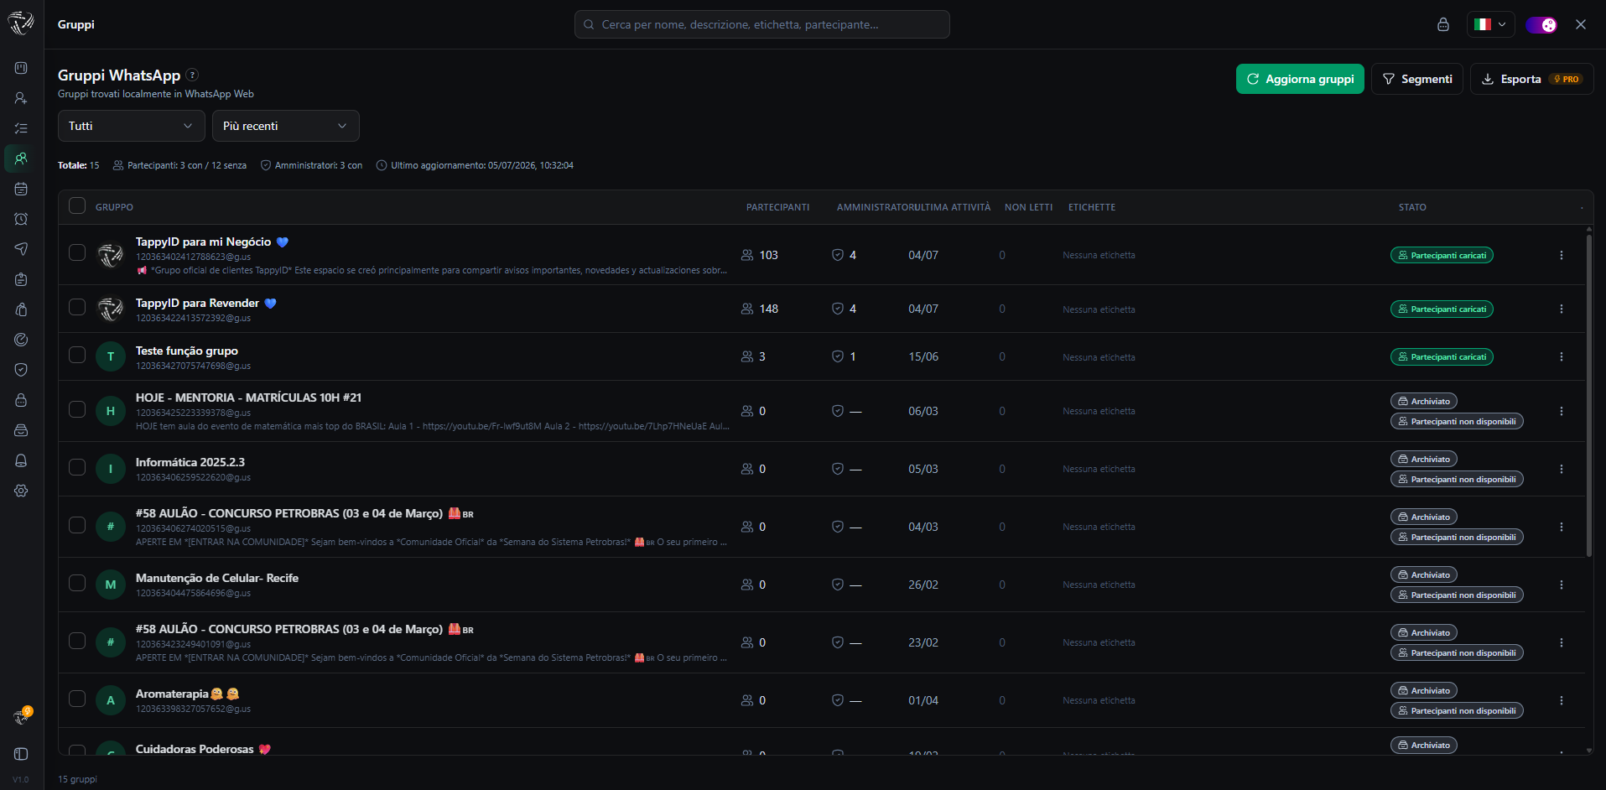The height and width of the screenshot is (790, 1606).
Task: Open the alarm clock reminders icon
Action: pyautogui.click(x=21, y=219)
